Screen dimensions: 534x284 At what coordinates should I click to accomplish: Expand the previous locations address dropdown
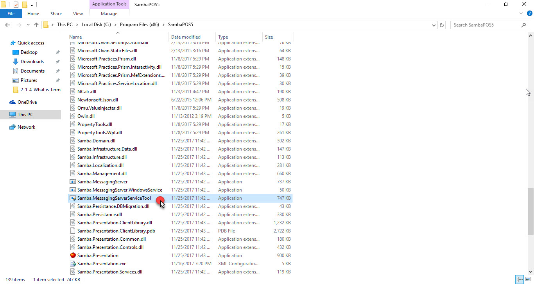point(434,25)
